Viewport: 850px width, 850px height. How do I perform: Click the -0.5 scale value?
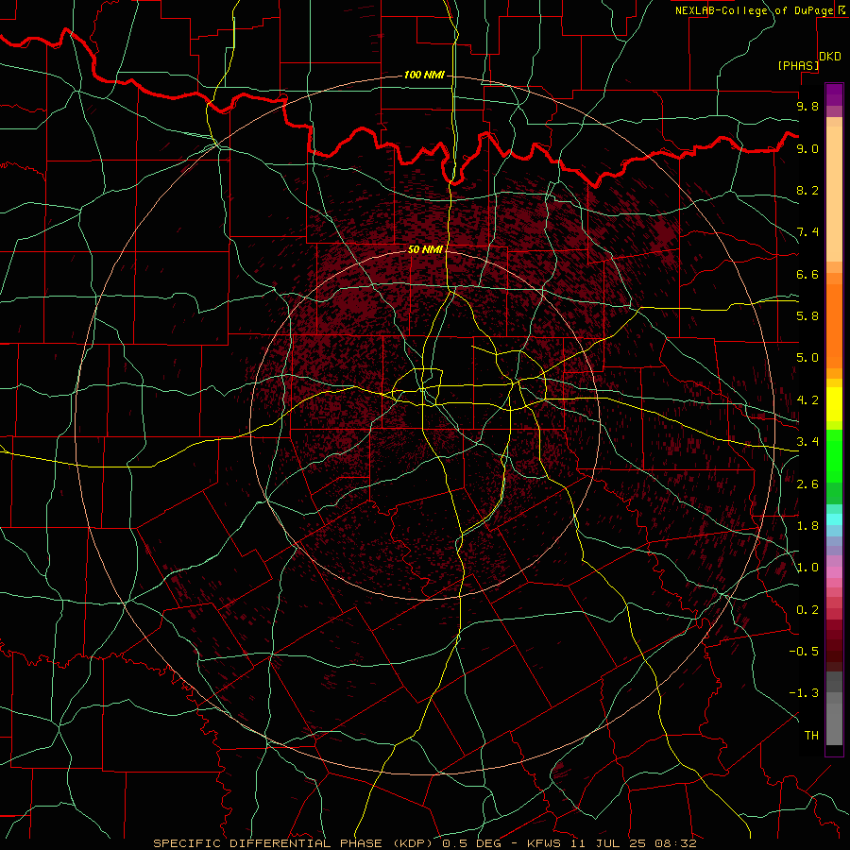pos(804,652)
